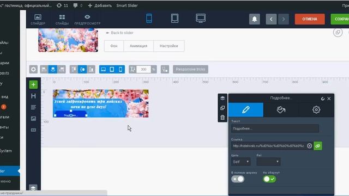Align layer vertically to bottom
Image resolution: width=349 pixels, height=196 pixels.
point(91,69)
